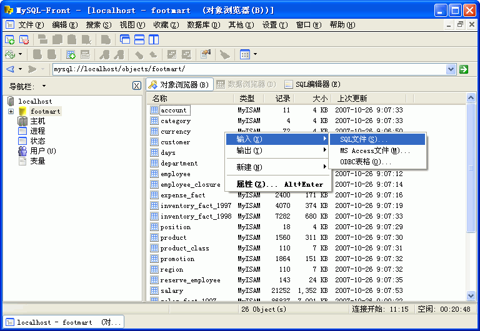Open the 数据库 menu
This screenshot has height=331, width=480.
pyautogui.click(x=204, y=25)
